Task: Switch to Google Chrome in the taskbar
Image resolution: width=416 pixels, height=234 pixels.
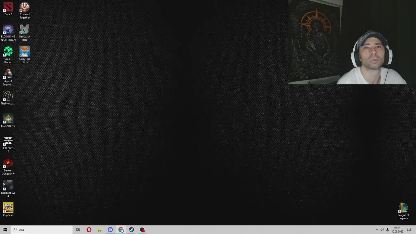Action: pyautogui.click(x=121, y=230)
